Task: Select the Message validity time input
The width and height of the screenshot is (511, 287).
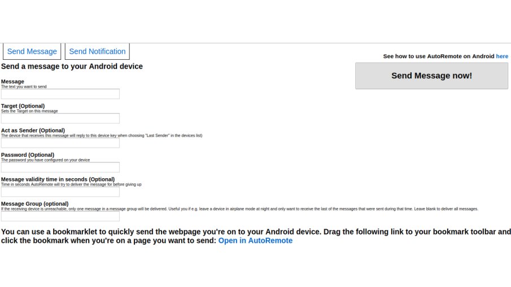Action: (x=60, y=192)
